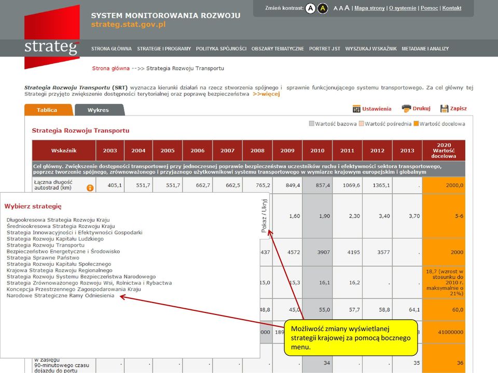Open the Kontakt link
This screenshot has height=373, width=498.
coord(452,8)
